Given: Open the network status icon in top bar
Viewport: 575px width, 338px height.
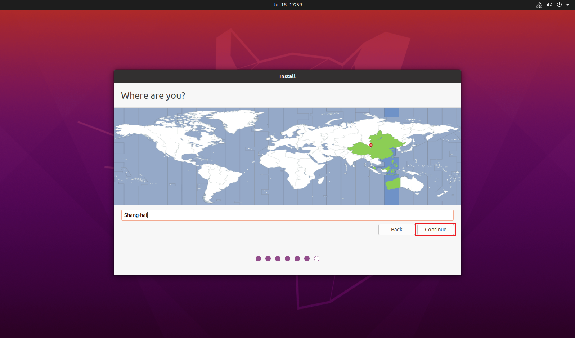Looking at the screenshot, I should pyautogui.click(x=539, y=5).
